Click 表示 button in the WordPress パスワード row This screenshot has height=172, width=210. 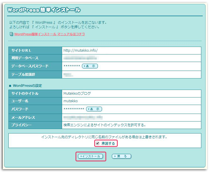pyautogui.click(x=94, y=109)
